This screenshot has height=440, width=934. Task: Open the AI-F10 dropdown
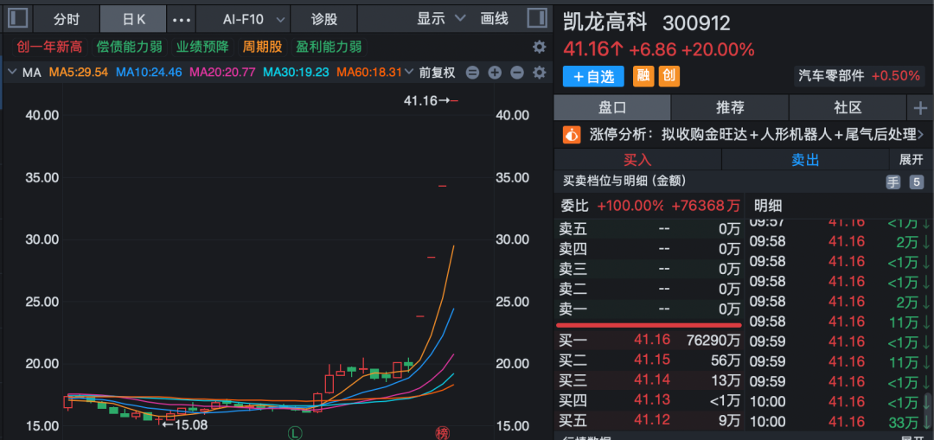coord(242,18)
